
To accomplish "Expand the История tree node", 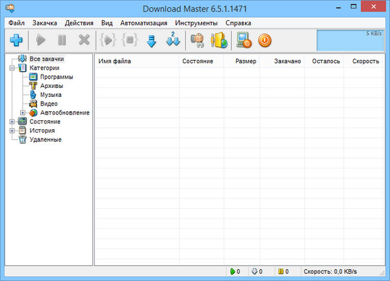I will tap(12, 131).
